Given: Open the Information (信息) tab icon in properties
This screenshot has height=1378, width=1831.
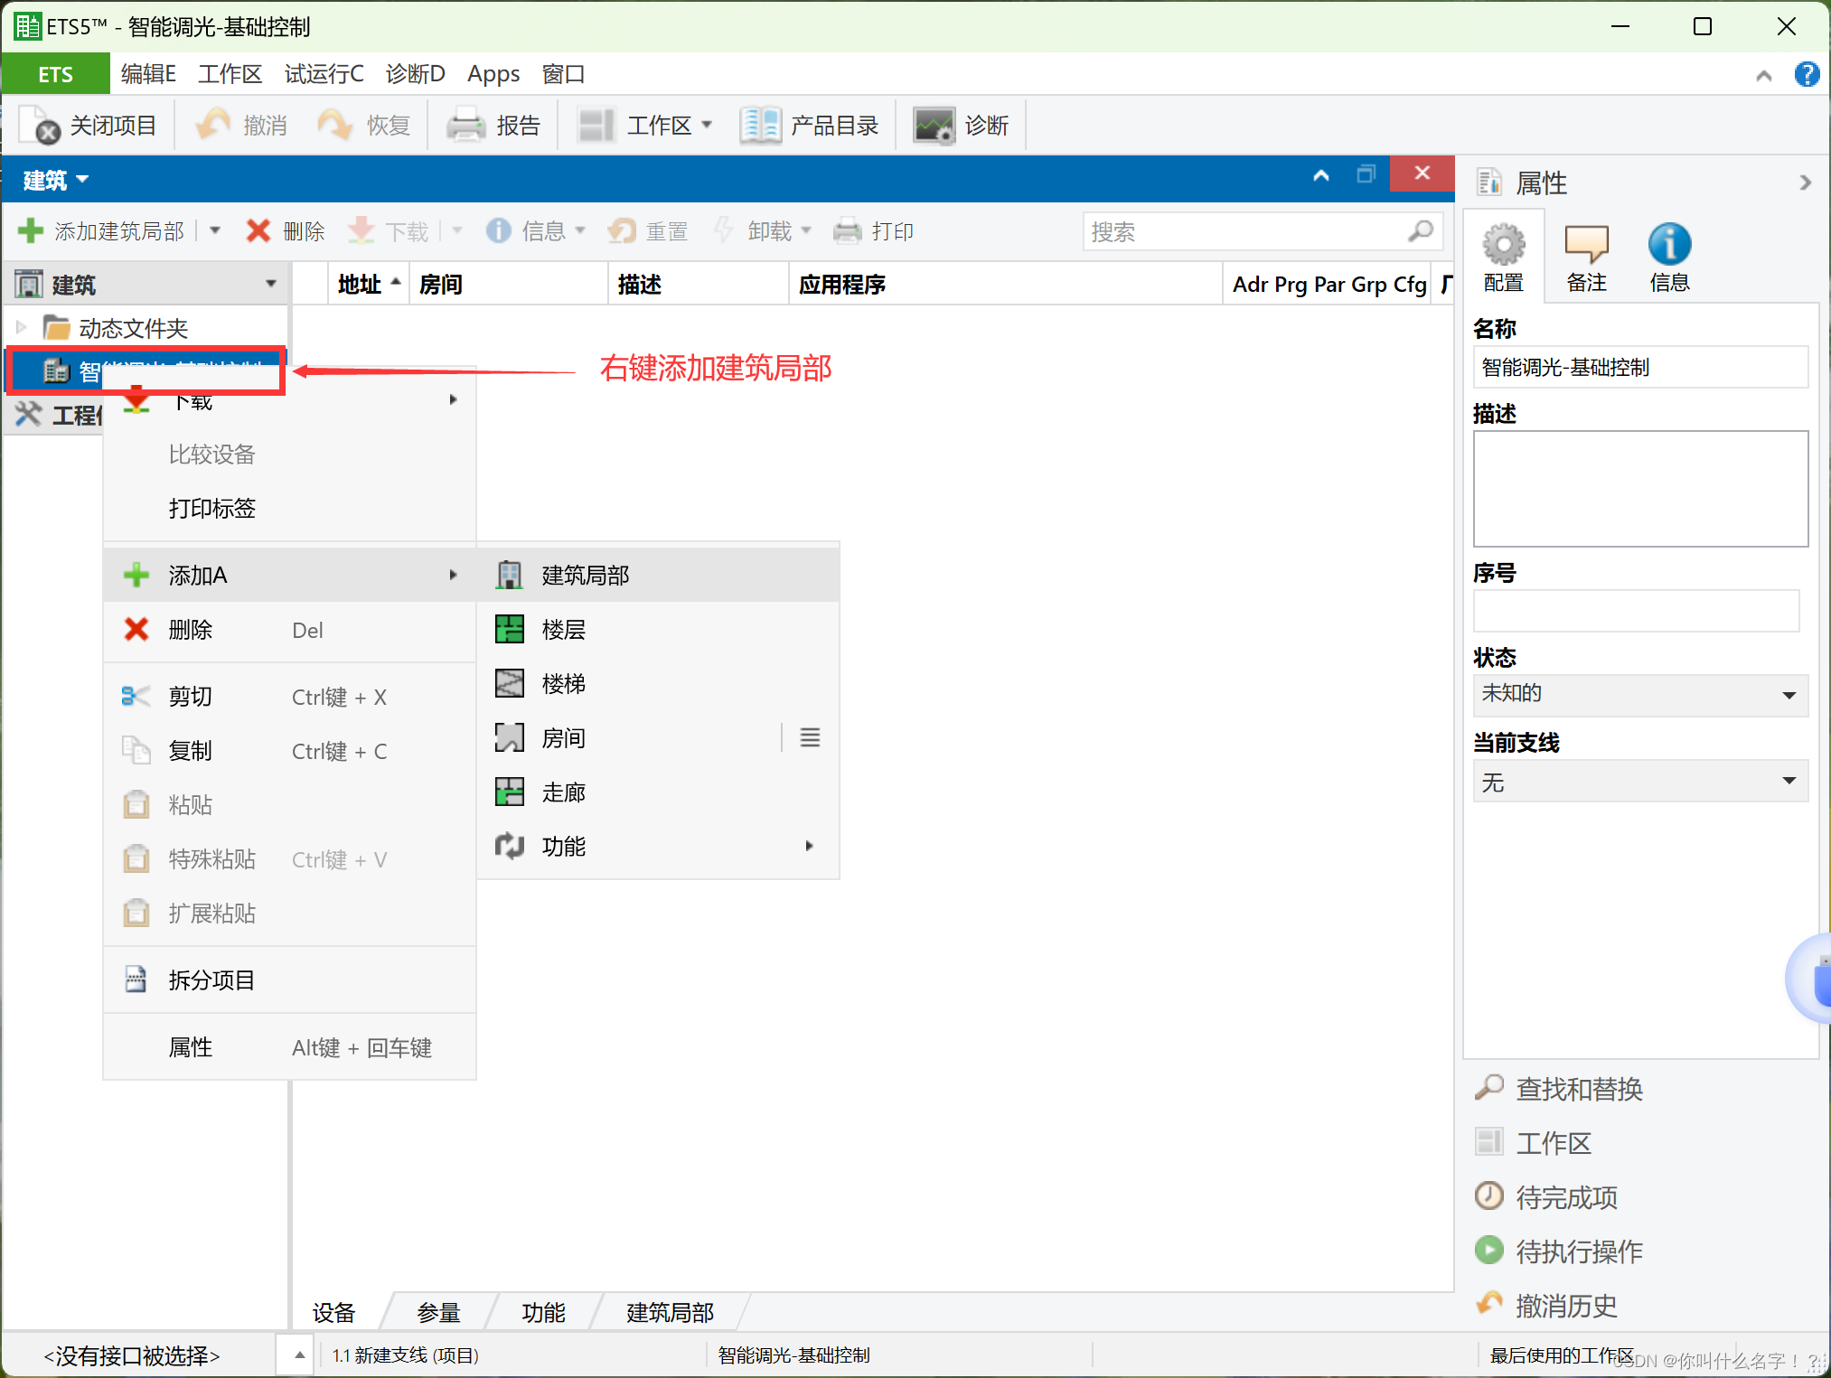Looking at the screenshot, I should [1668, 244].
